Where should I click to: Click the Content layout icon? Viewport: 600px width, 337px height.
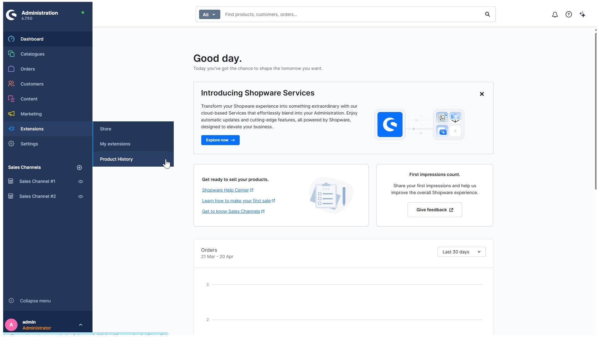11,99
